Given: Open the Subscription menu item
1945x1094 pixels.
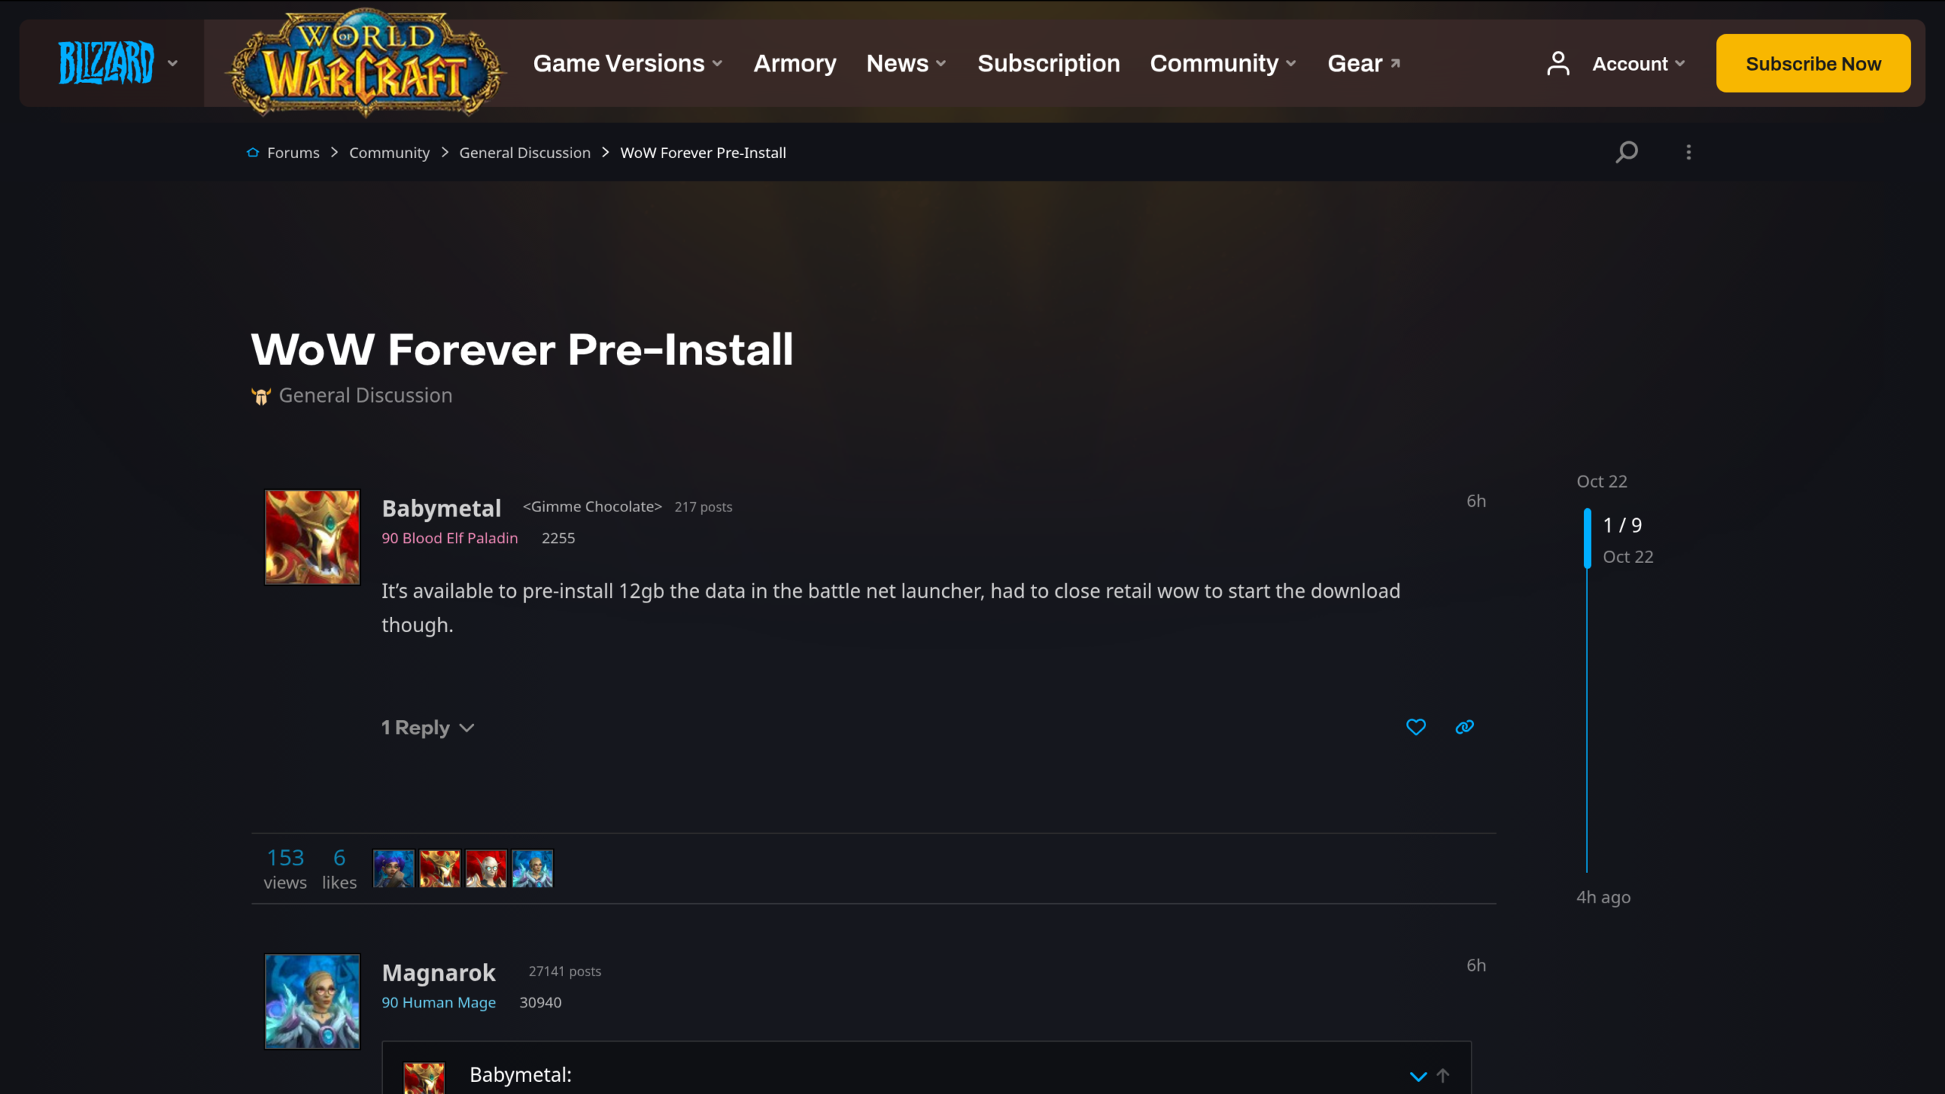Looking at the screenshot, I should tap(1048, 63).
